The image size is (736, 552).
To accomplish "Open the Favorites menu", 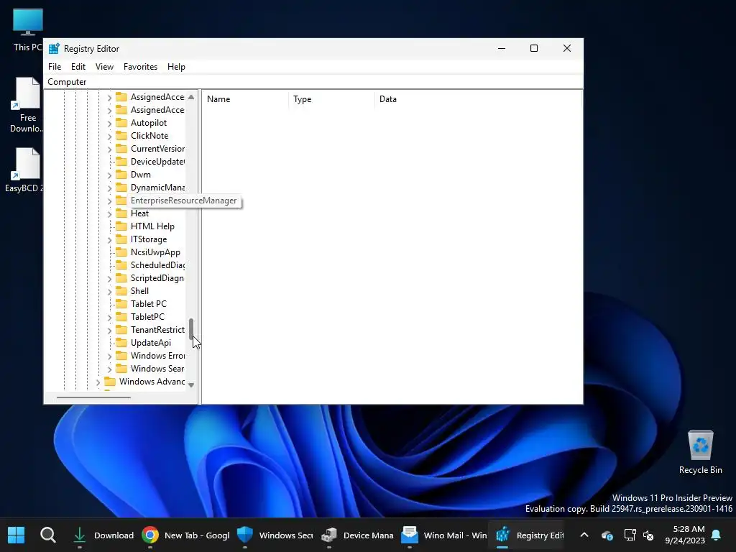I will [140, 67].
